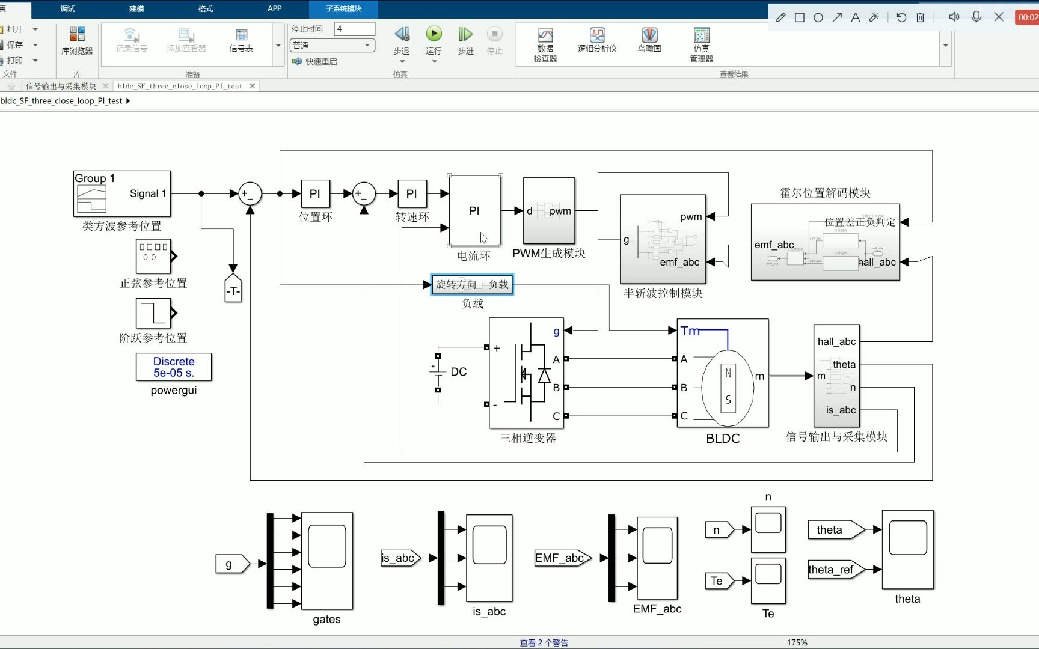Select the 阶跃参考位置 step block
The height and width of the screenshot is (649, 1039).
pos(153,313)
